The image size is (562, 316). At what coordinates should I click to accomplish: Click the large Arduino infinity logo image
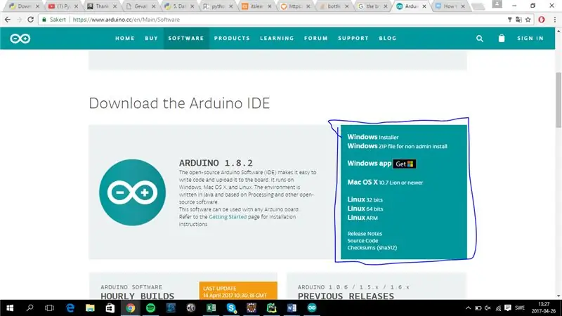click(x=133, y=192)
